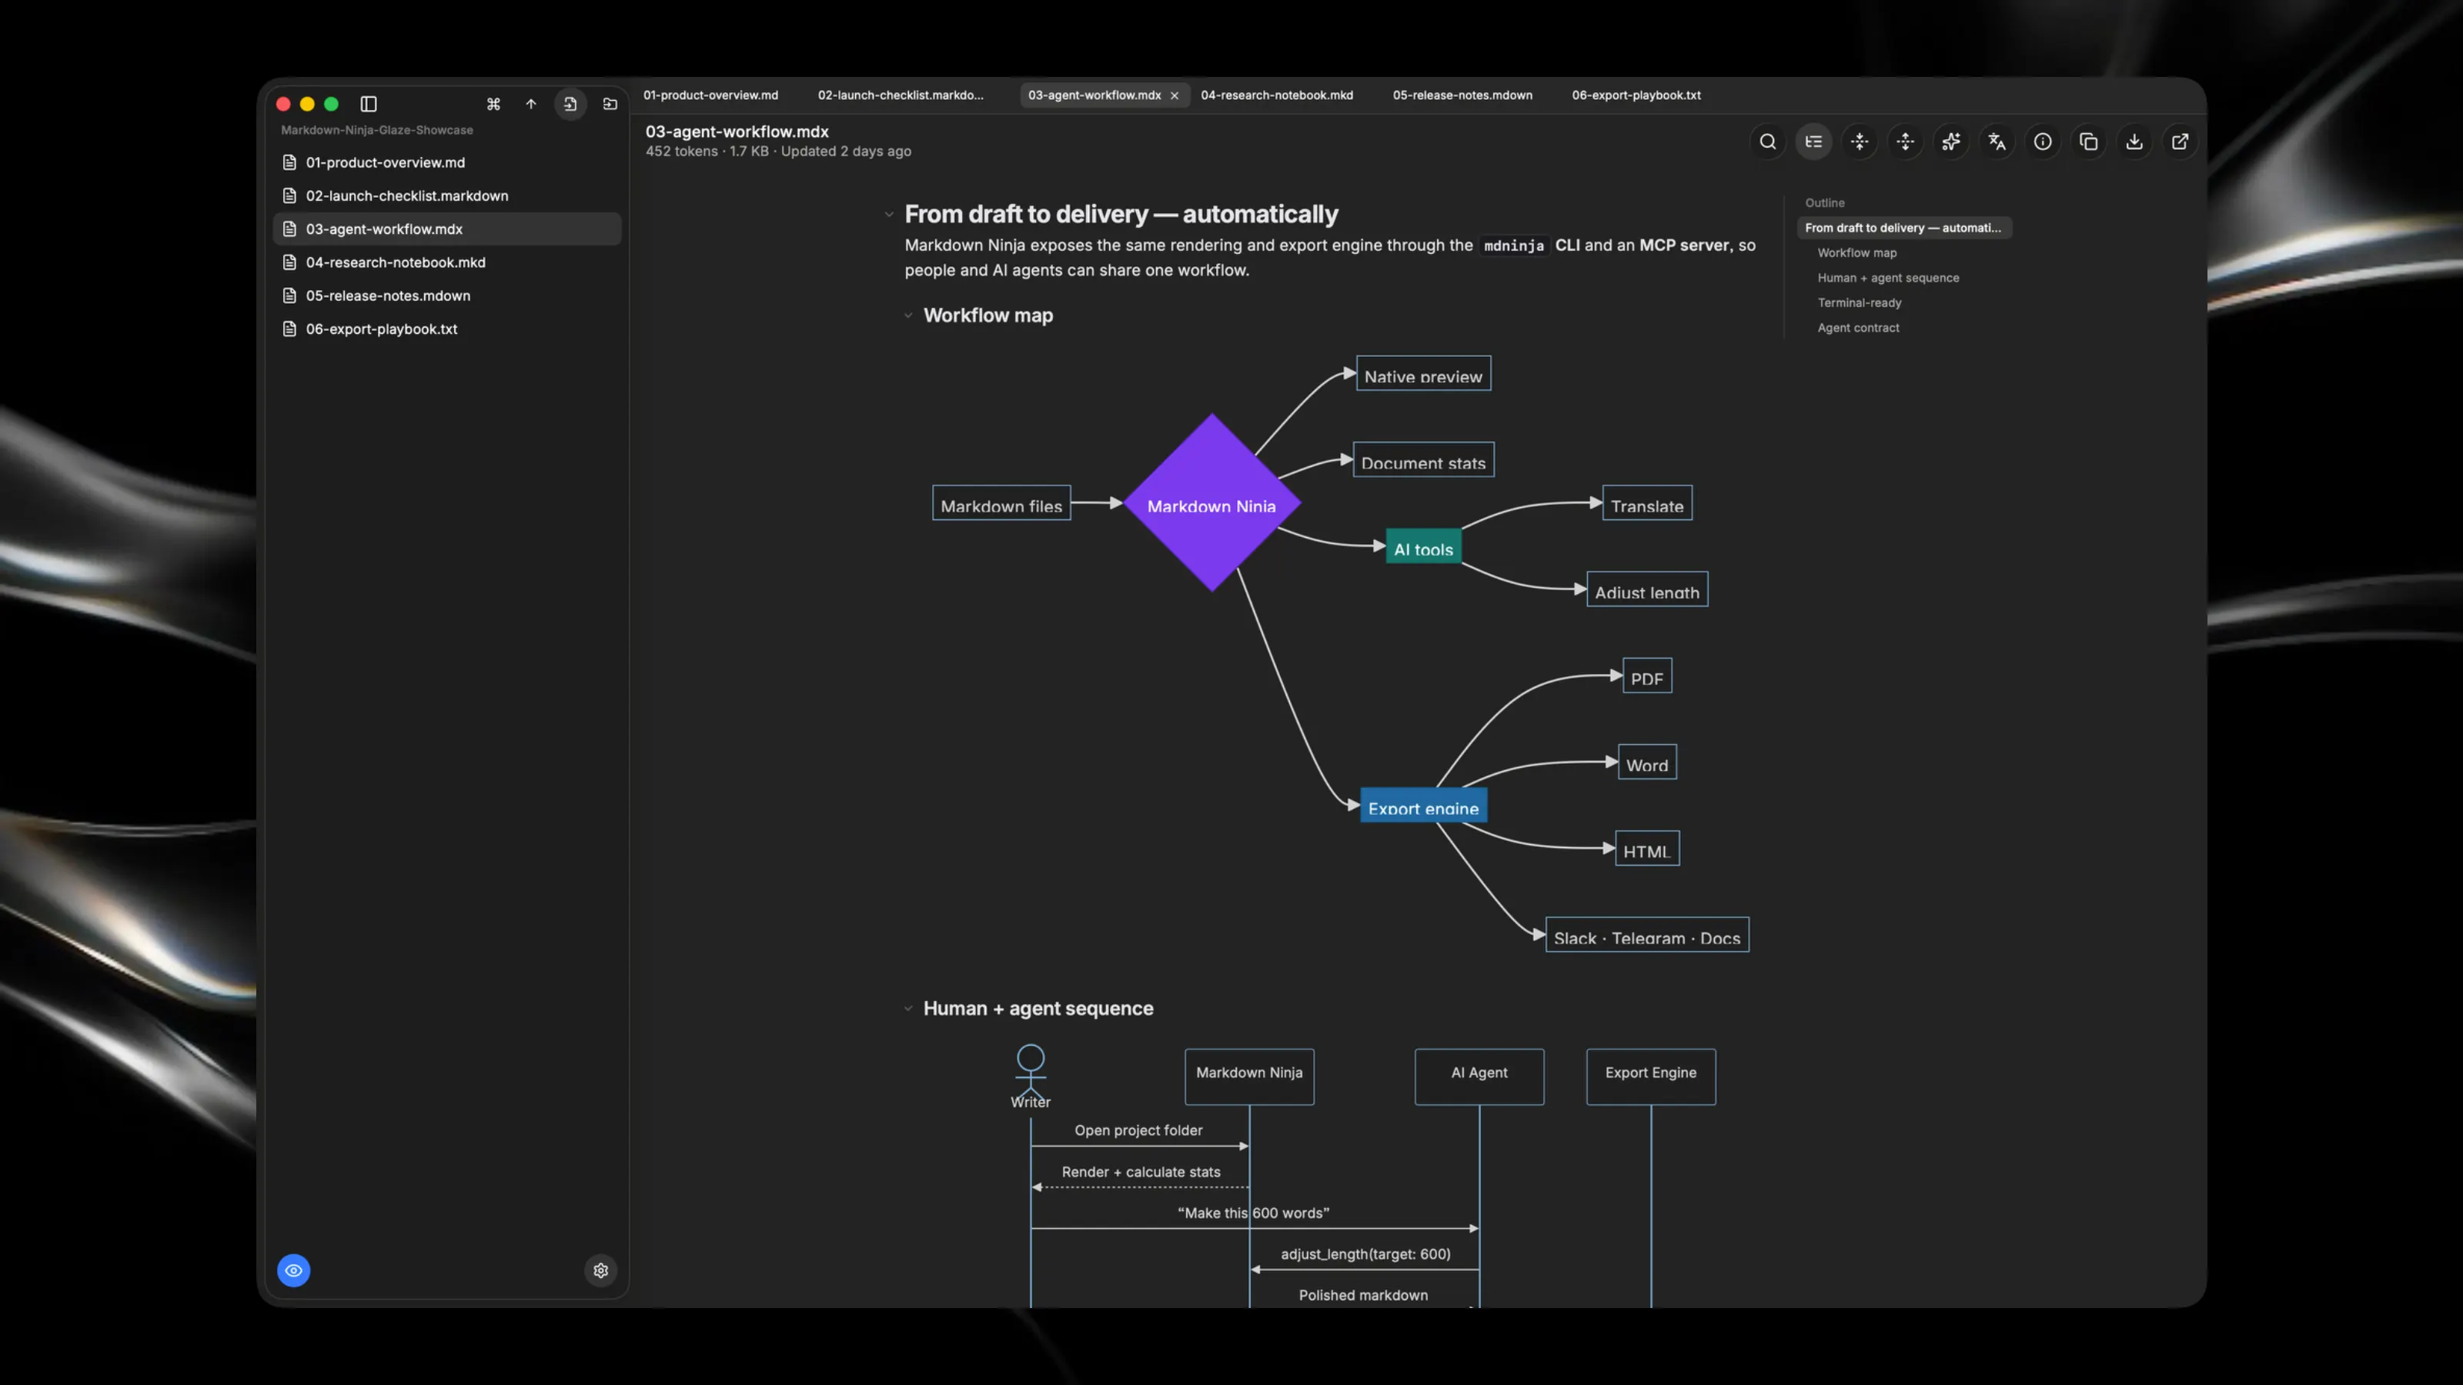Open AI tools sparkle icon

pyautogui.click(x=1951, y=142)
